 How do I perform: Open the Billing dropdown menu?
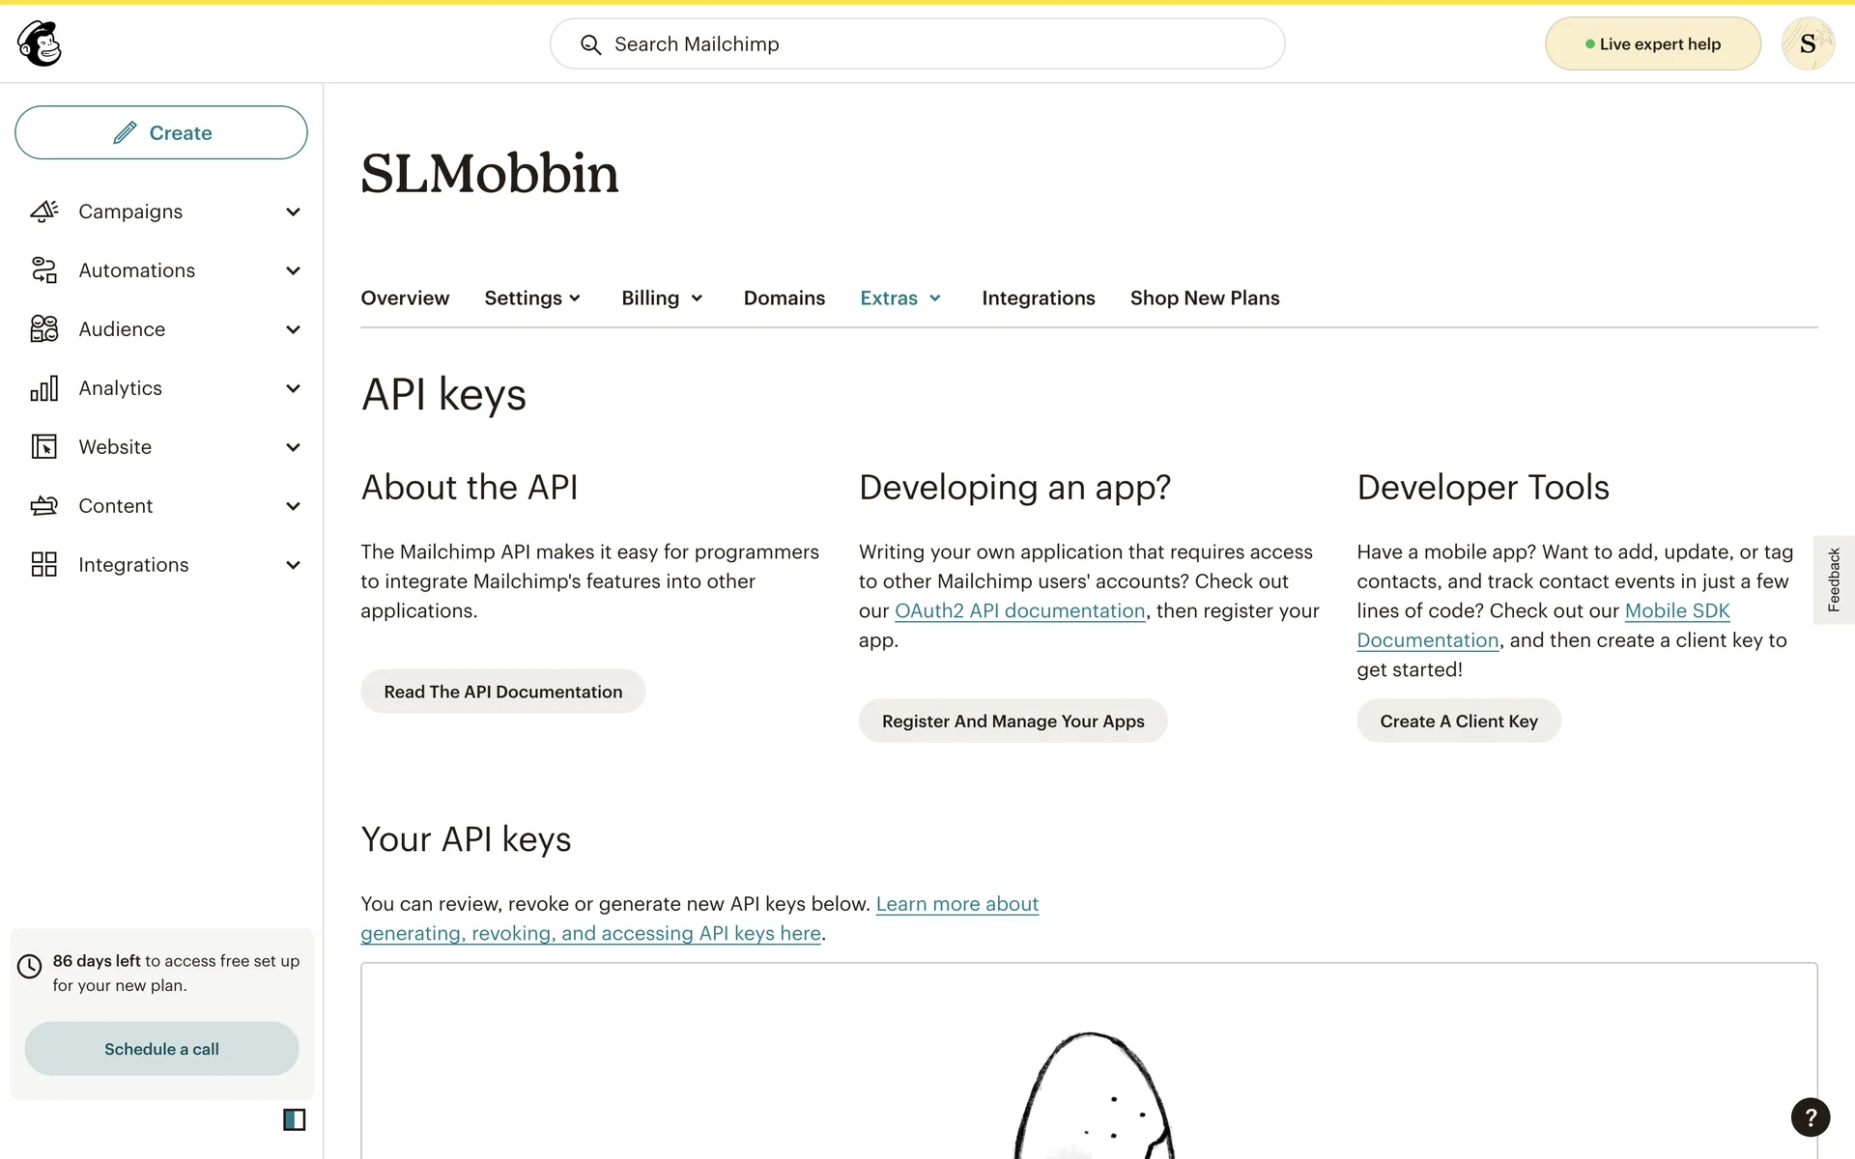coord(662,298)
